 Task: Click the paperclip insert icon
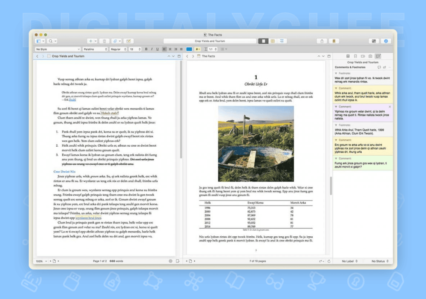[115, 41]
